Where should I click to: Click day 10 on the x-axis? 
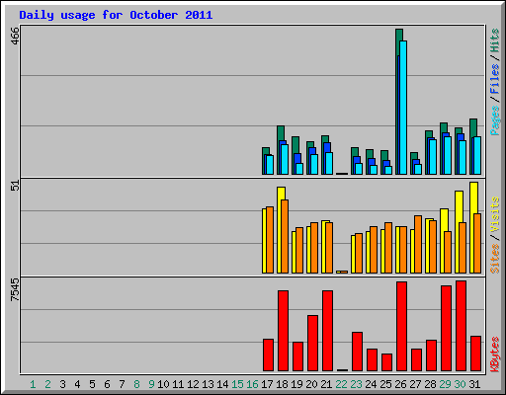tap(163, 384)
